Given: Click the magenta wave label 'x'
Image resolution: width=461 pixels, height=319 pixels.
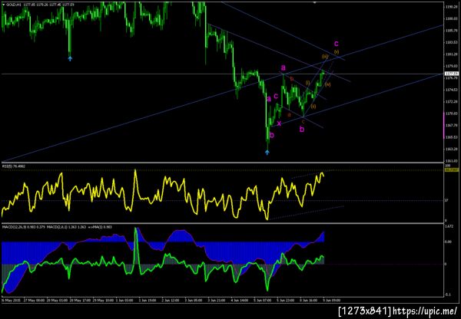Looking at the screenshot, I should [279, 123].
